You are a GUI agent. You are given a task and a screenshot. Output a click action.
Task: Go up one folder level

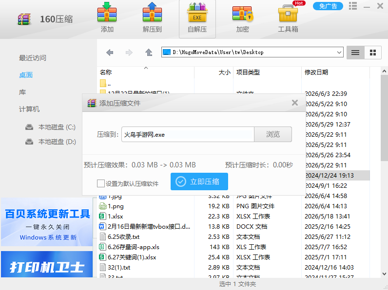pos(149,53)
